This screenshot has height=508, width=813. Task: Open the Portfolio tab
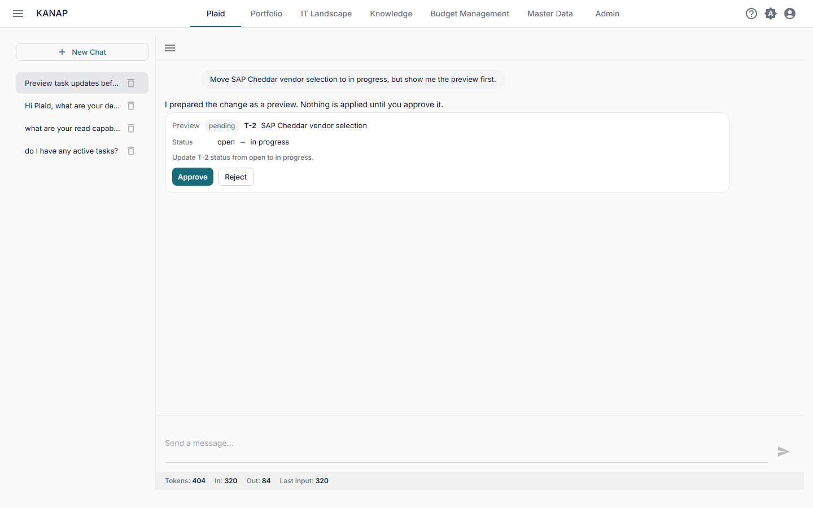point(266,14)
